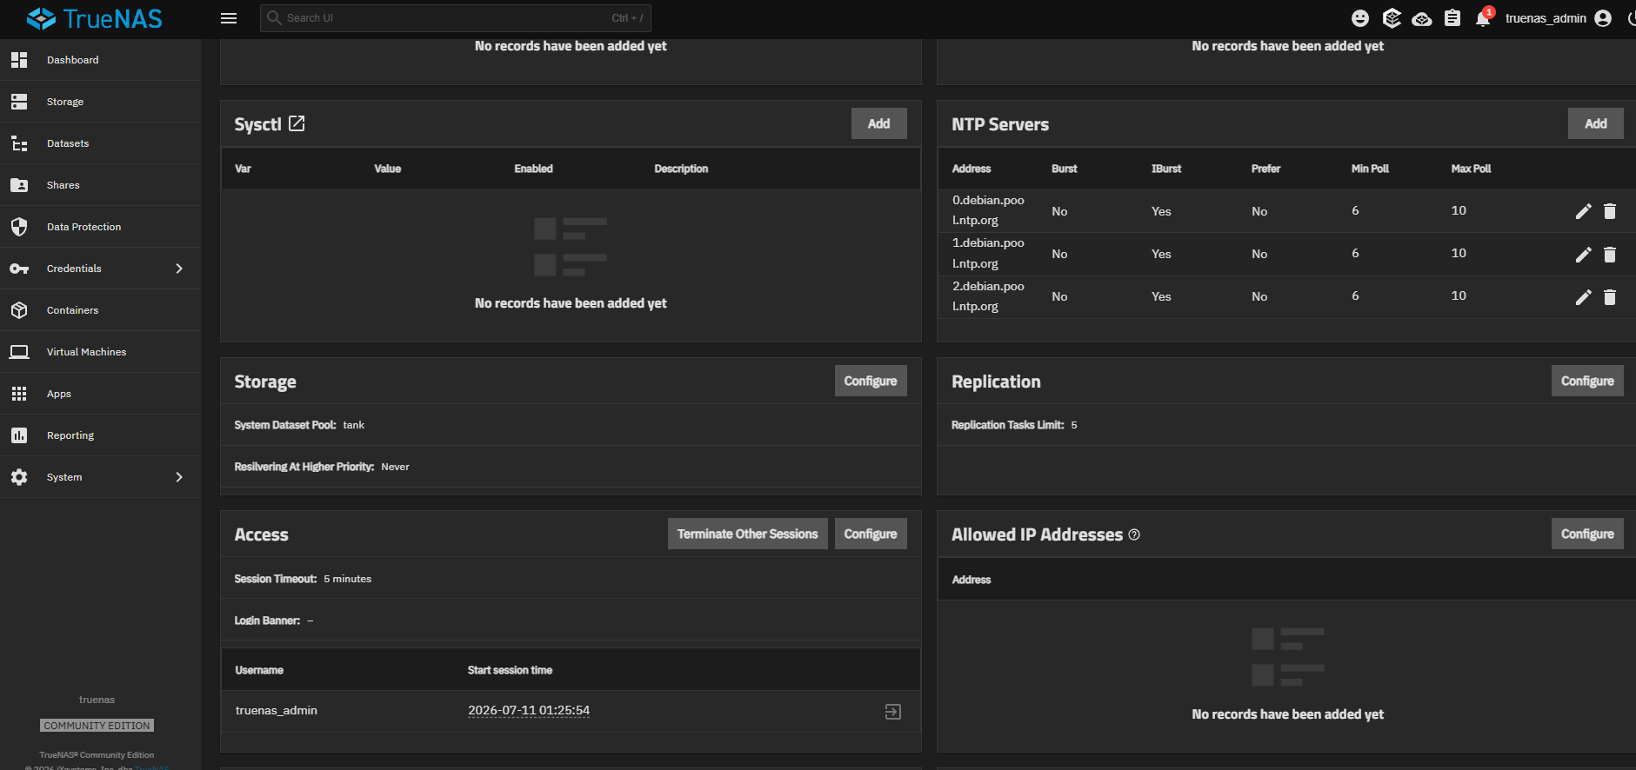Screen dimensions: 1636x770
Task: Open the Sysctl external link icon
Action: coord(297,123)
